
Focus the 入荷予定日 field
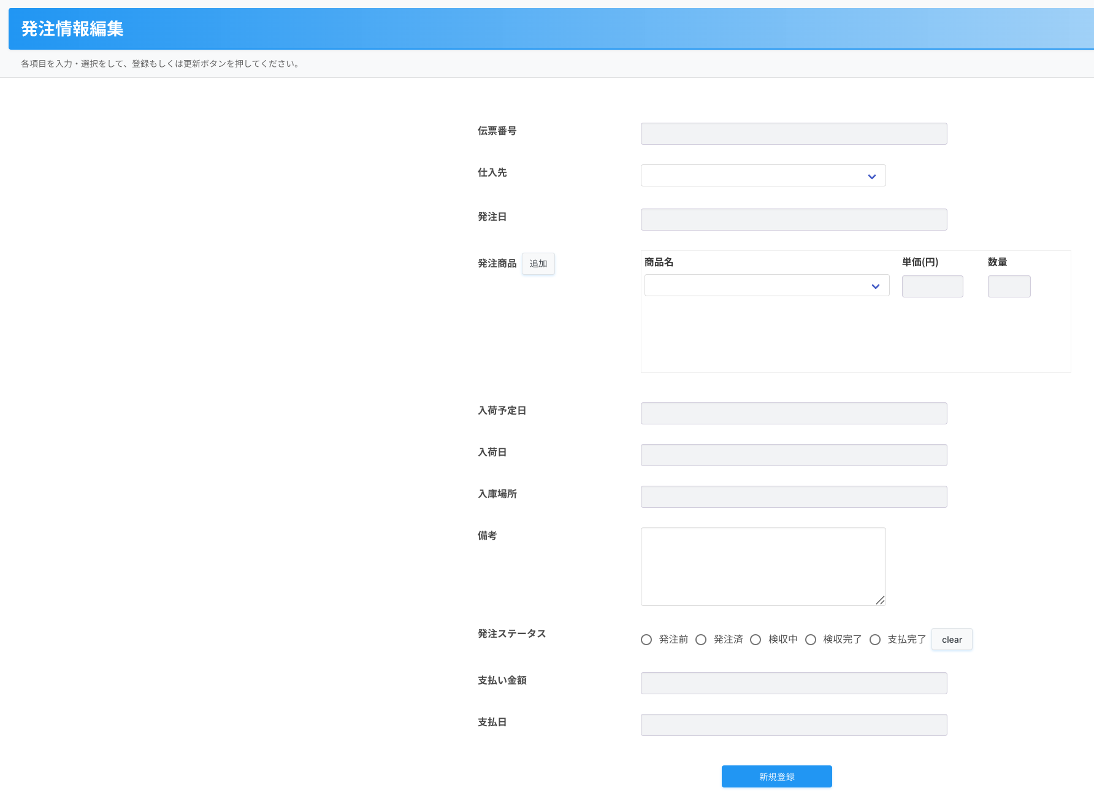point(794,413)
